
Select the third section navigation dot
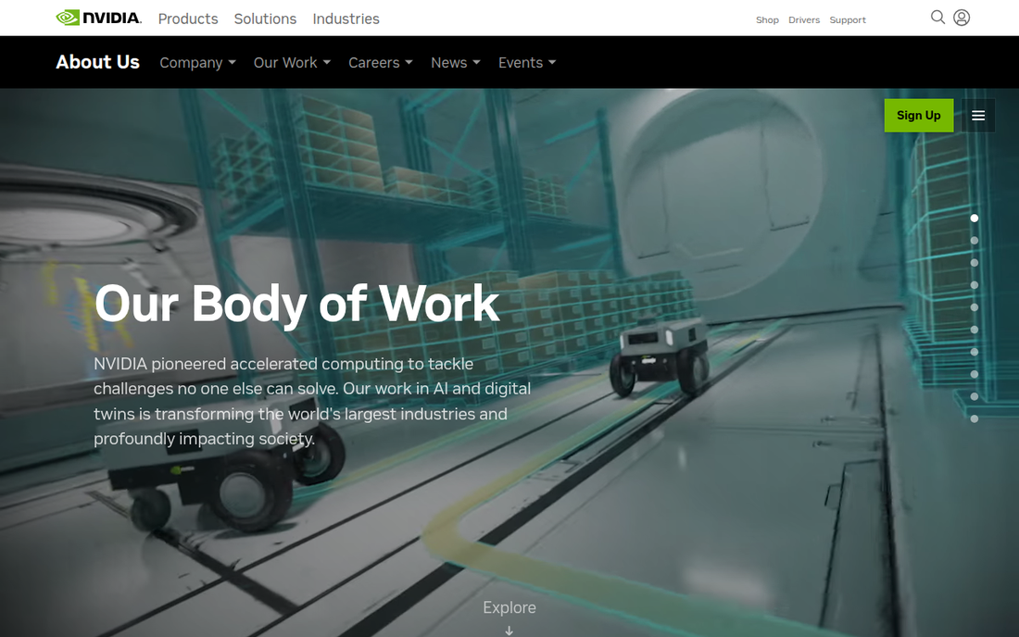click(x=975, y=263)
